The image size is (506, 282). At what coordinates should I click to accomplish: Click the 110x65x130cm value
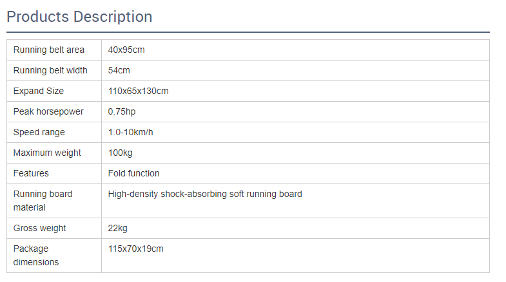point(138,91)
